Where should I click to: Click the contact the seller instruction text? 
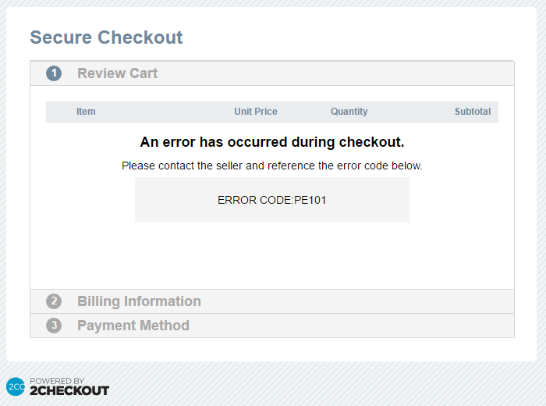(x=271, y=166)
